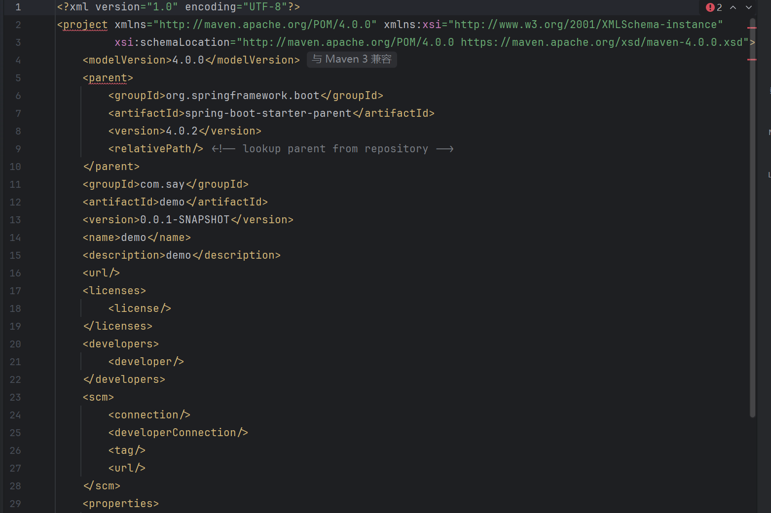Click the self-closing 'connection' tag
771x513 pixels.
point(149,415)
